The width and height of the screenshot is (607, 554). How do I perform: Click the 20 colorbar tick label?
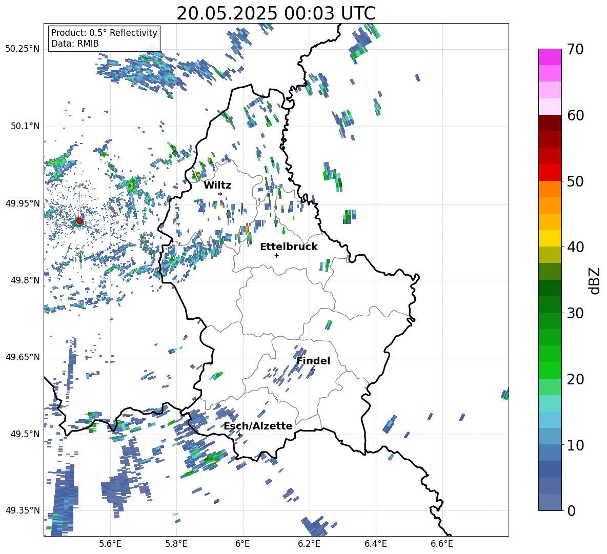pyautogui.click(x=575, y=379)
